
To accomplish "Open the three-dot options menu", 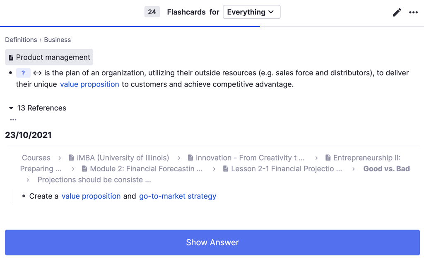I will coord(413,12).
